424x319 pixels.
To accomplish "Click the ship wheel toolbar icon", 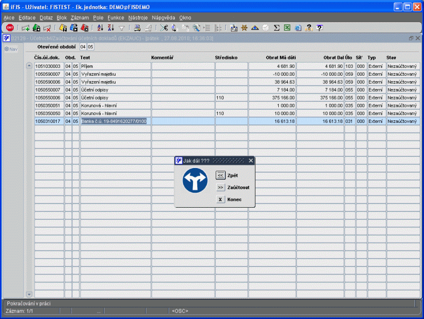I will click(244, 28).
